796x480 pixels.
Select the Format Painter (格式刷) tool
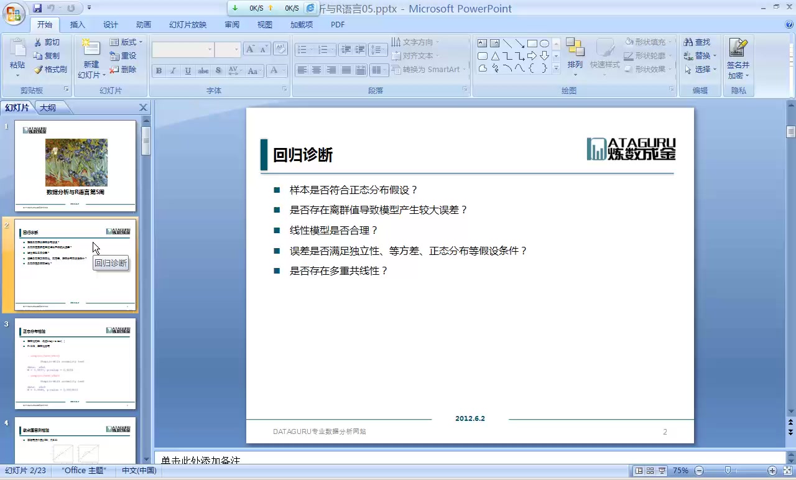pyautogui.click(x=50, y=69)
